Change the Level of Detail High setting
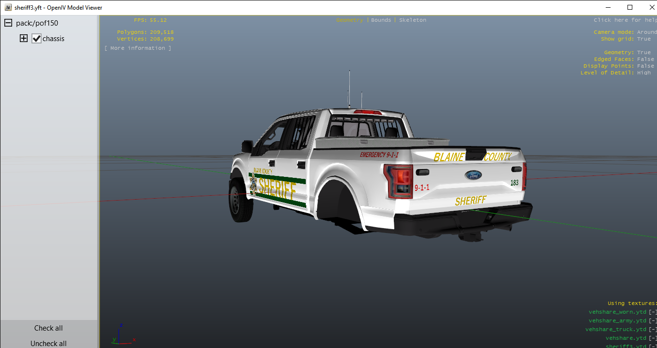Viewport: 657px width, 348px height. [x=644, y=73]
